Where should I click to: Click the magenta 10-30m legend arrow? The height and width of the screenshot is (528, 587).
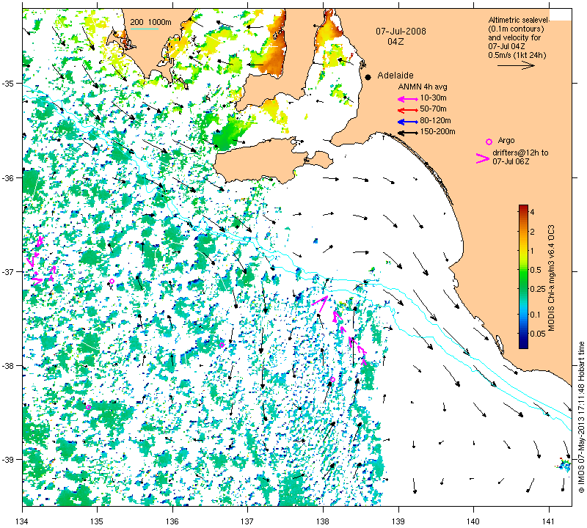[407, 99]
